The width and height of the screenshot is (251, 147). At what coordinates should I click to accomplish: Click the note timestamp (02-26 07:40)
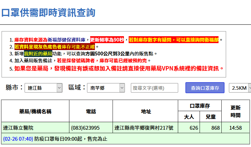coord(18,139)
